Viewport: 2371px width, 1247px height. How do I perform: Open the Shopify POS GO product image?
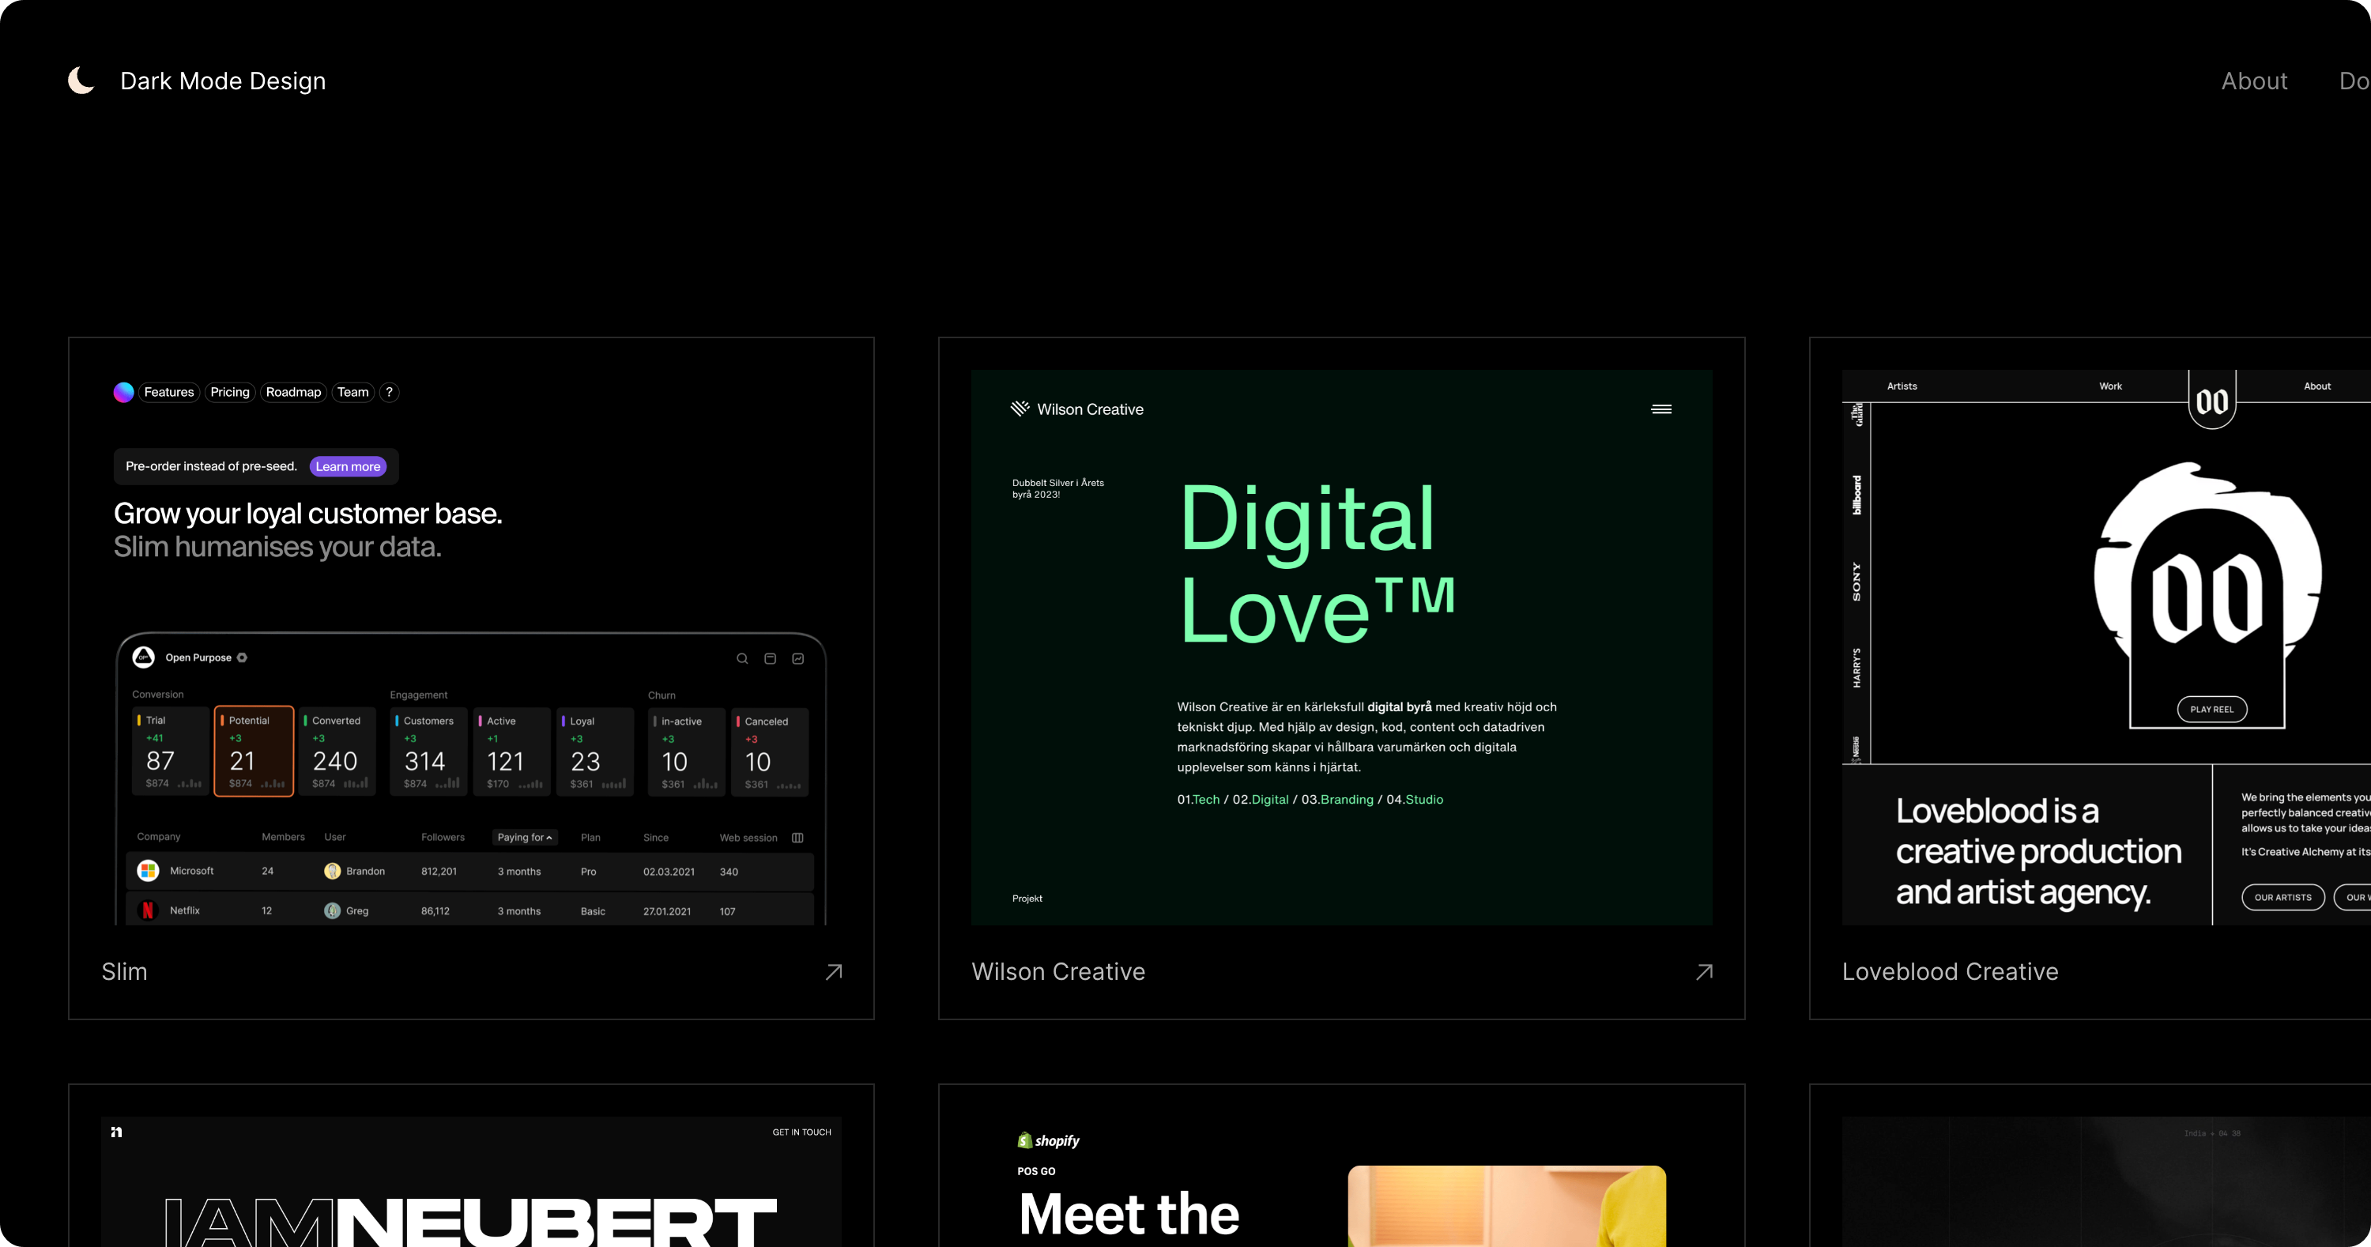coord(1506,1207)
